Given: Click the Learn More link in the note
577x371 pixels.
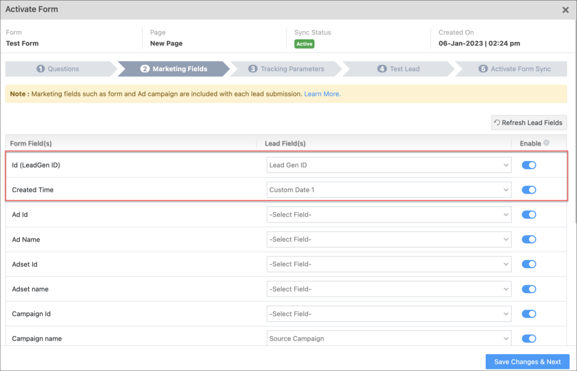Looking at the screenshot, I should click(321, 94).
